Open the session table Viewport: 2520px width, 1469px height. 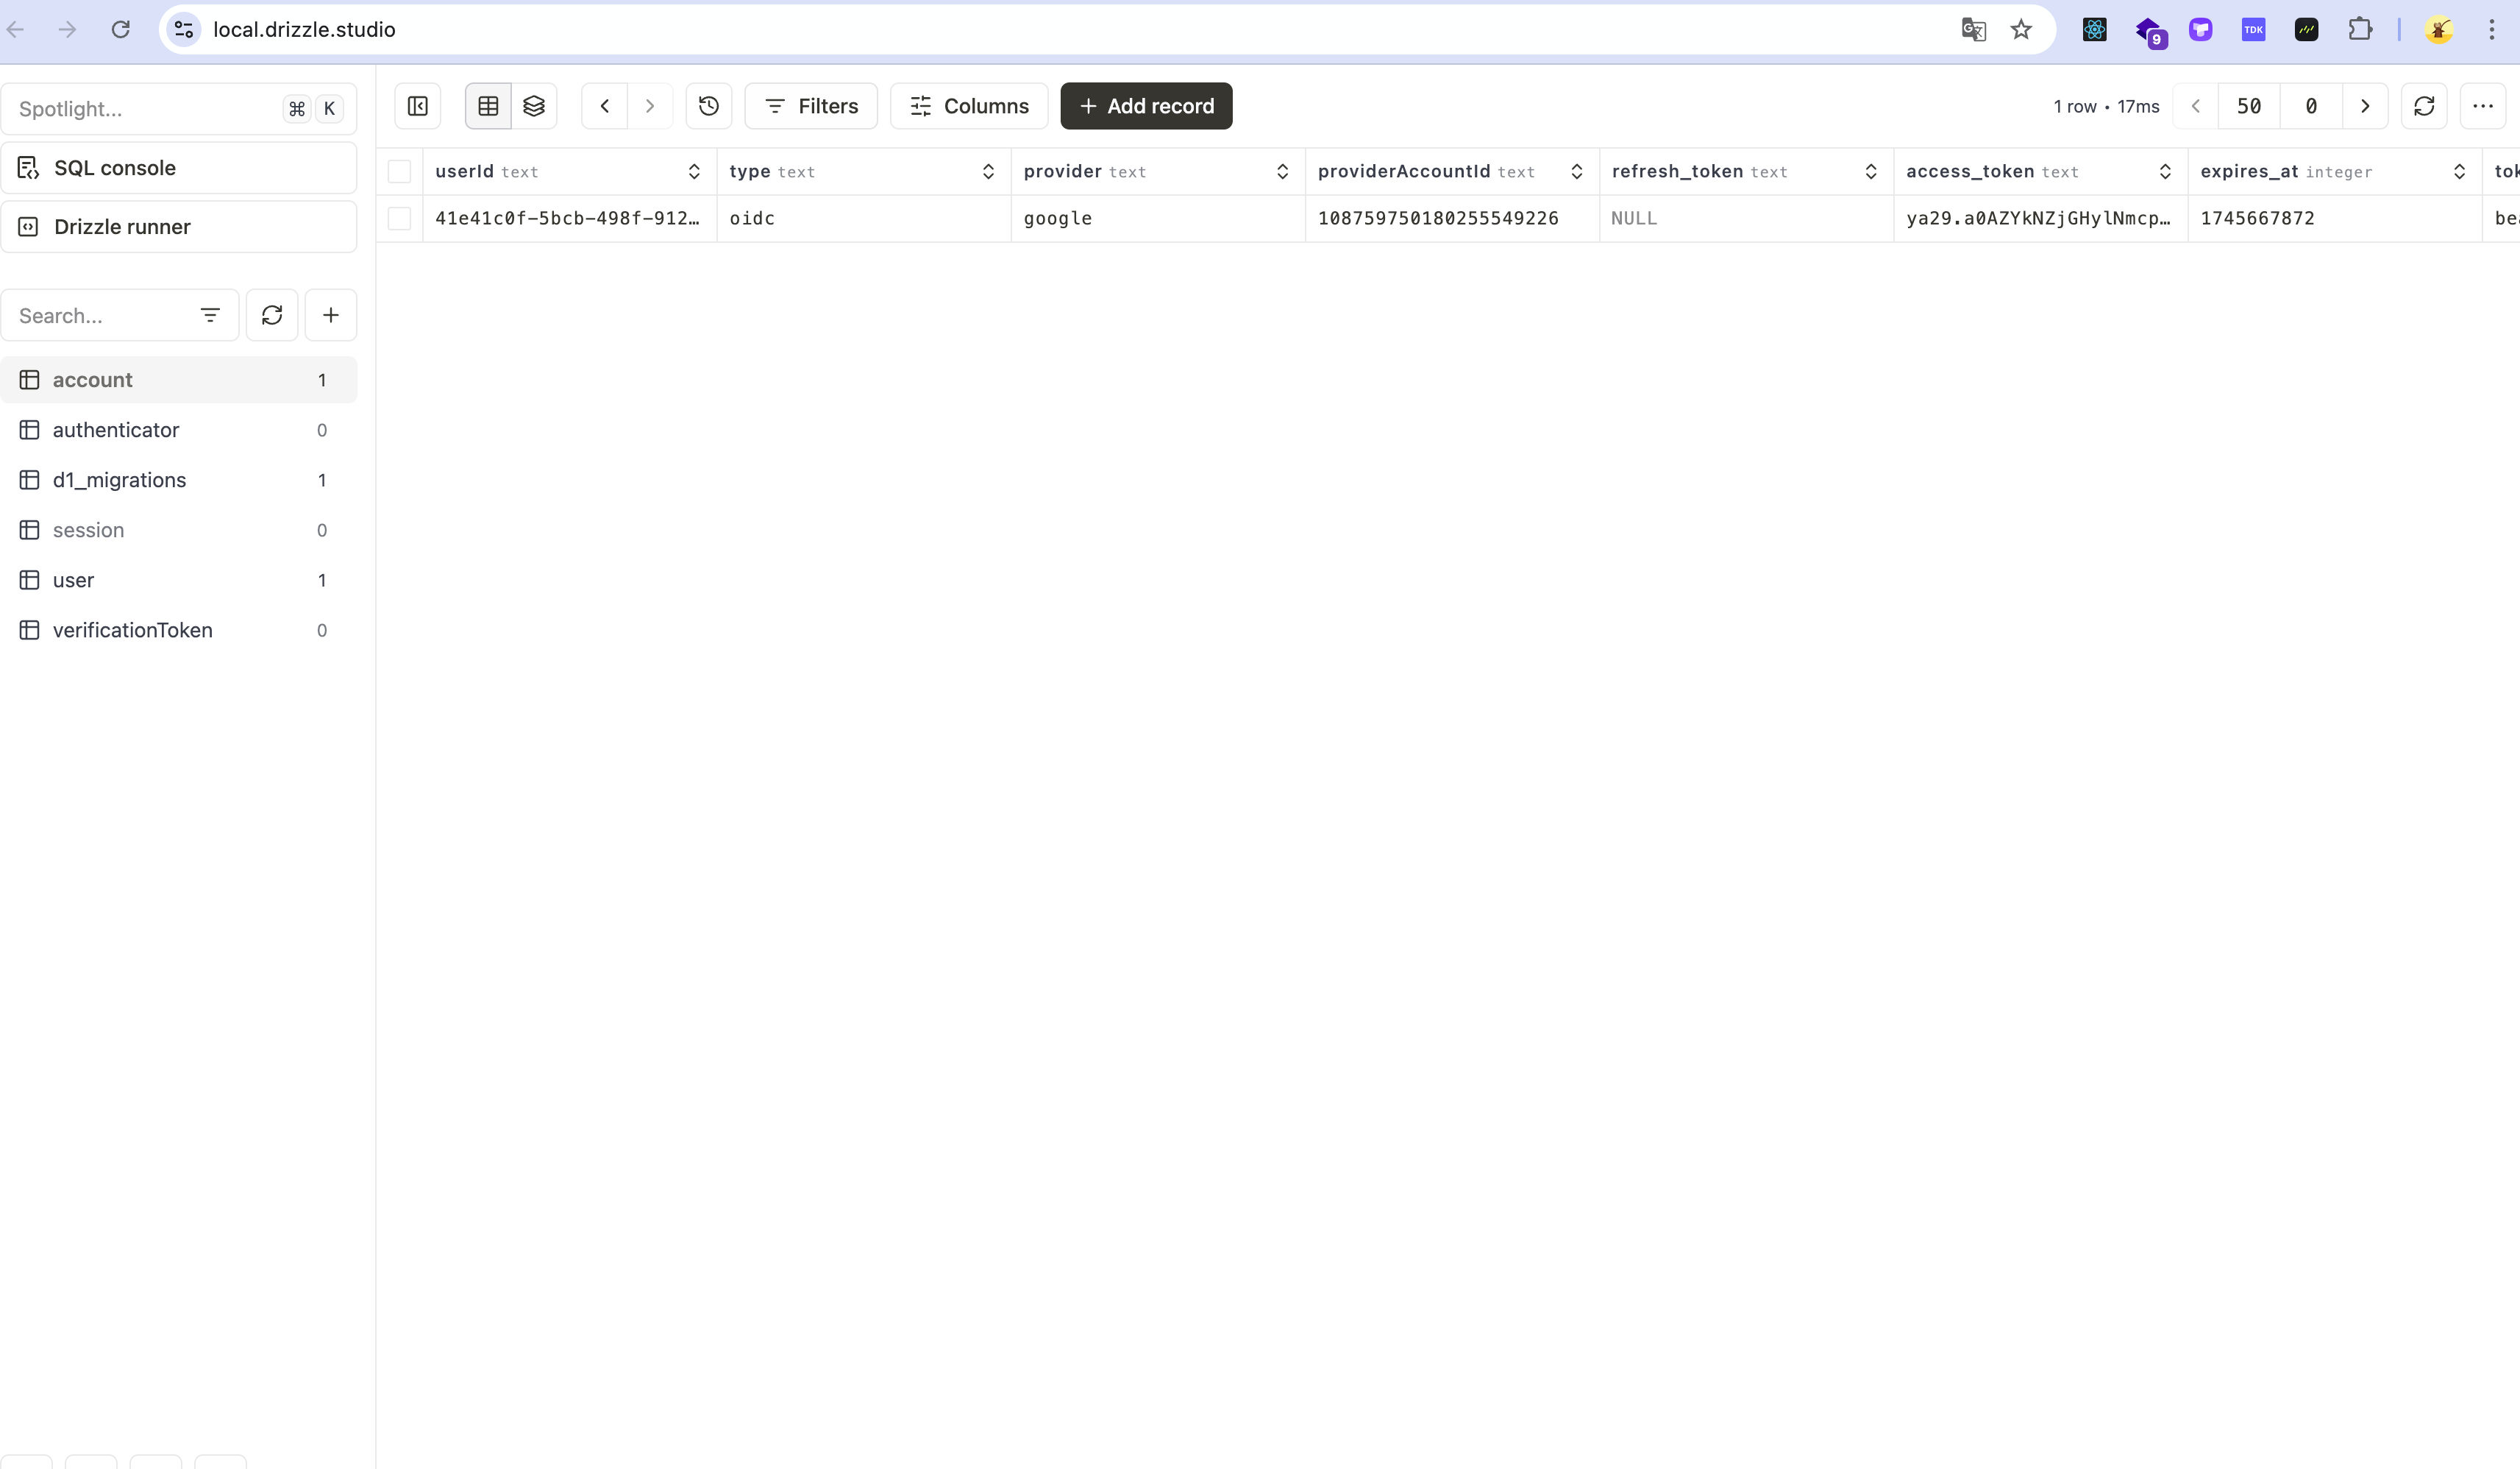click(x=88, y=531)
